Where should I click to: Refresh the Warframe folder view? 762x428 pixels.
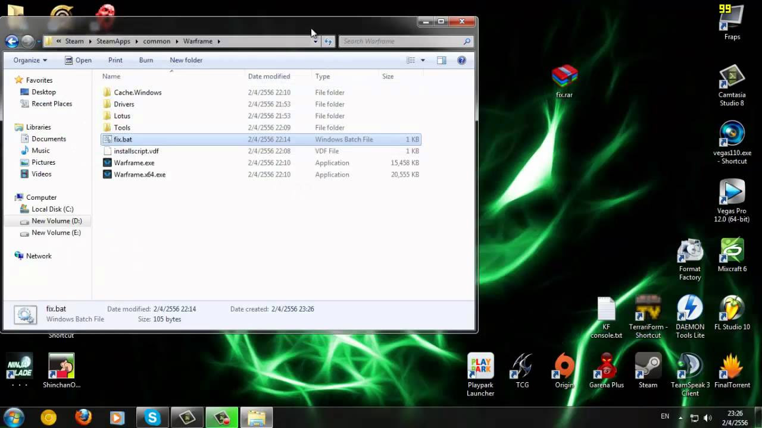coord(328,41)
